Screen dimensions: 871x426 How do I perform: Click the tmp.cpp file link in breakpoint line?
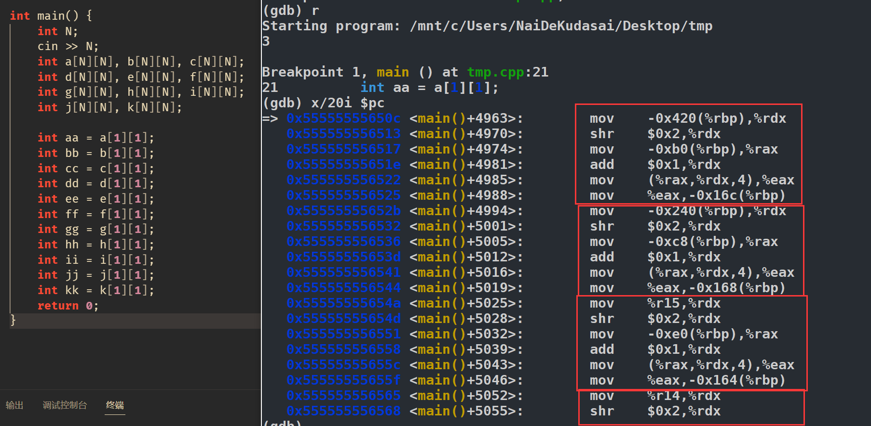495,72
